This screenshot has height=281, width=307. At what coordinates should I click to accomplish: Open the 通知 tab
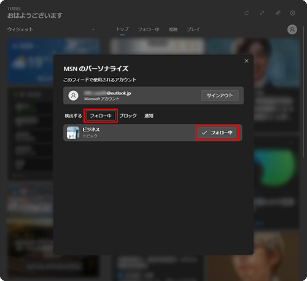pos(149,116)
